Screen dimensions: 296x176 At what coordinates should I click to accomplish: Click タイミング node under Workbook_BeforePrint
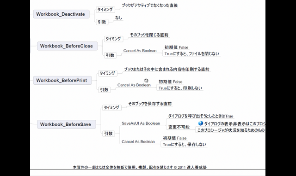[108, 73]
